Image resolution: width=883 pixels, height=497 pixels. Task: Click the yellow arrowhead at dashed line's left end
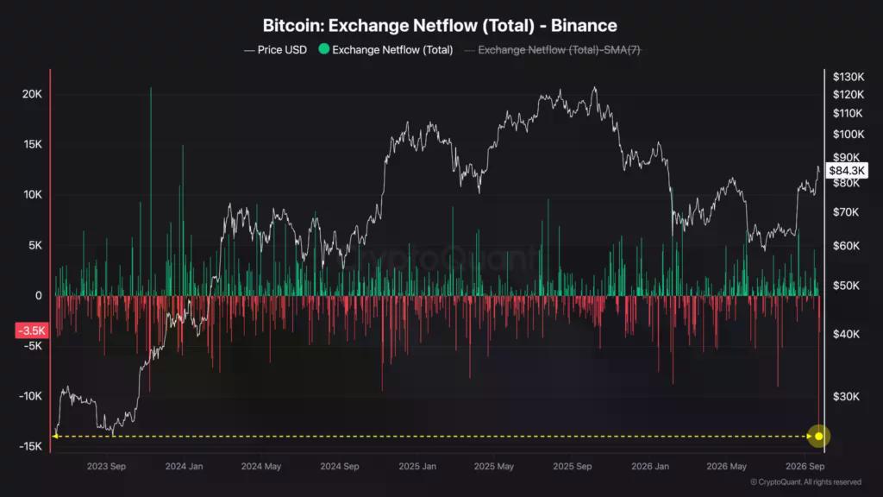click(x=55, y=436)
